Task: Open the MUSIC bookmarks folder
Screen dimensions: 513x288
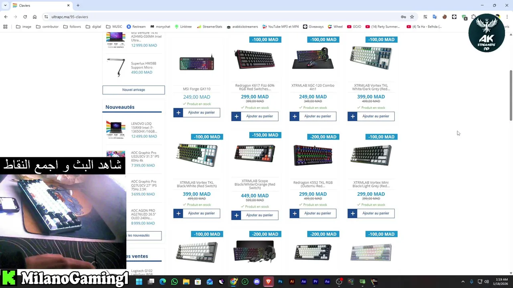Action: [x=113, y=27]
